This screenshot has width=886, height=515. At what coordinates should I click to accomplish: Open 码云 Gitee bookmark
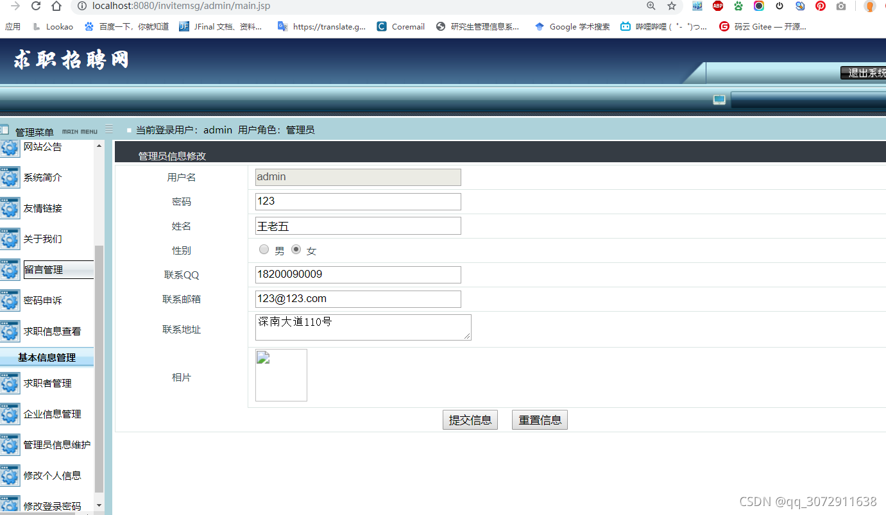pos(763,26)
